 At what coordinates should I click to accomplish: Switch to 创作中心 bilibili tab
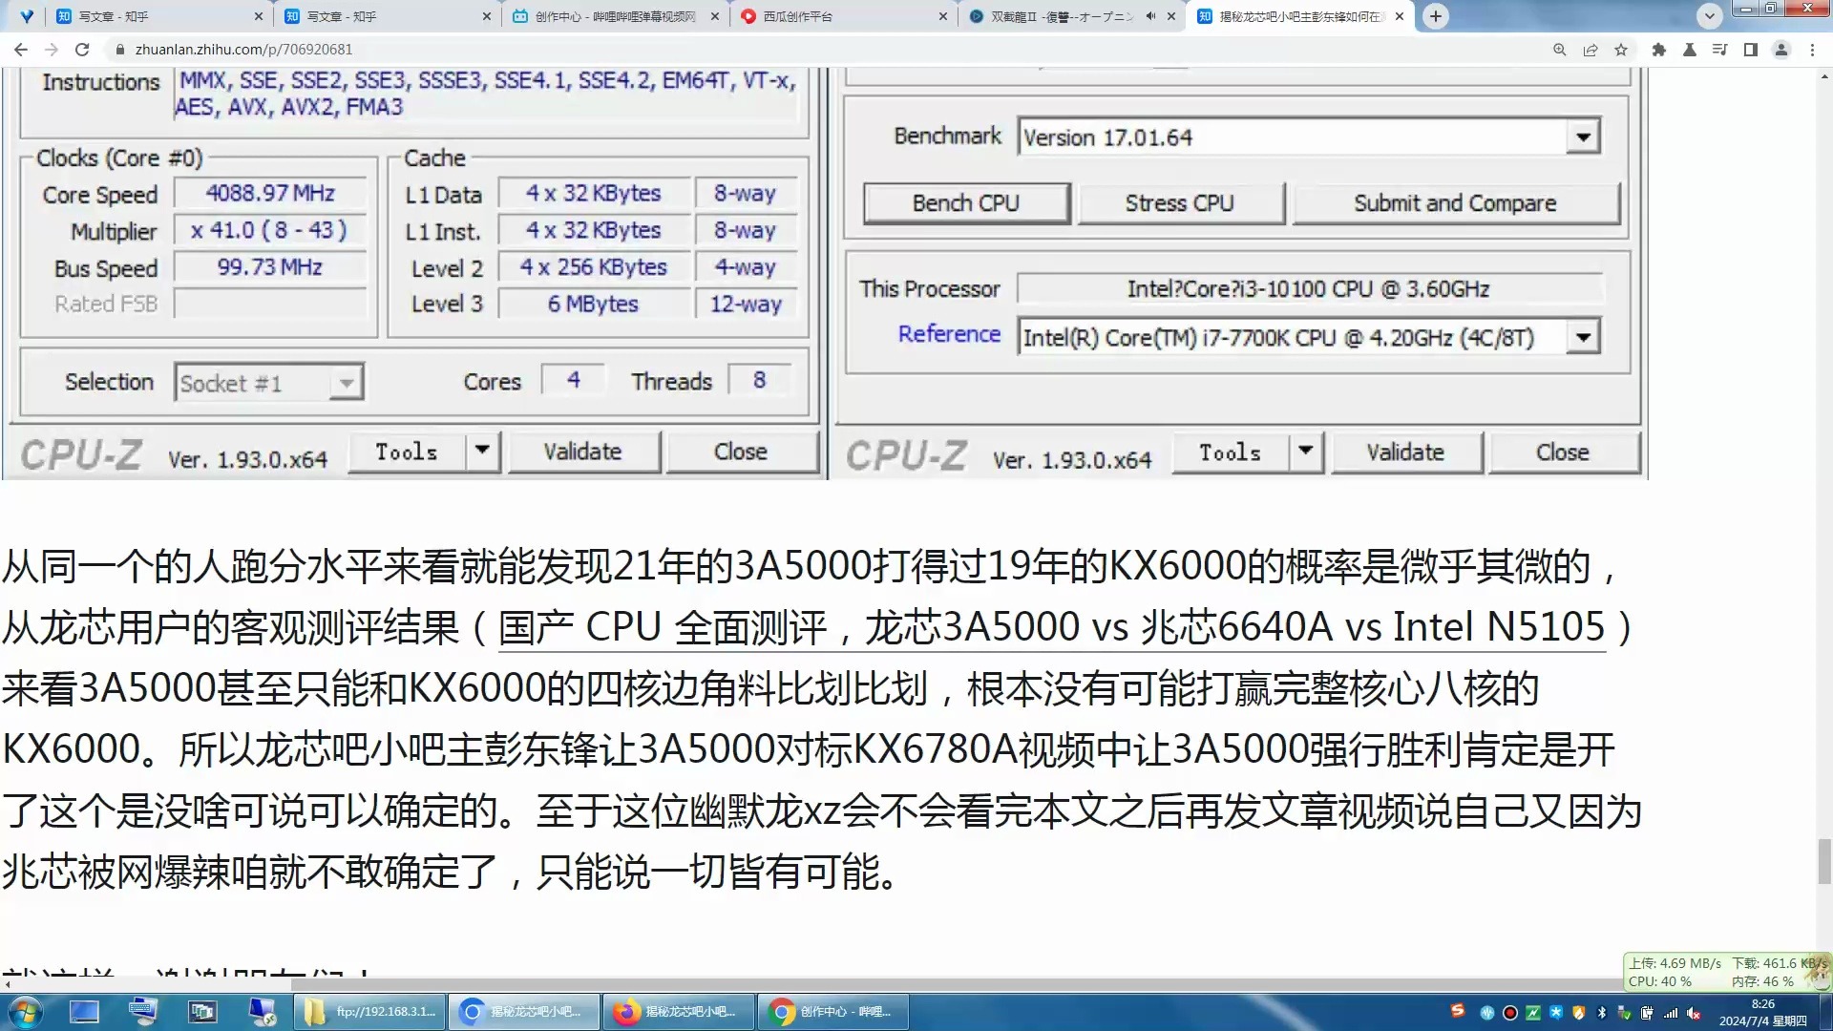614,16
